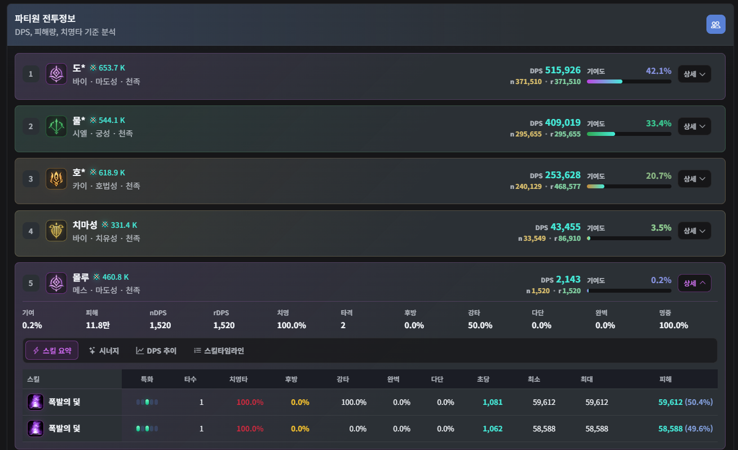
Task: Click the party members icon button top right
Action: pos(715,24)
